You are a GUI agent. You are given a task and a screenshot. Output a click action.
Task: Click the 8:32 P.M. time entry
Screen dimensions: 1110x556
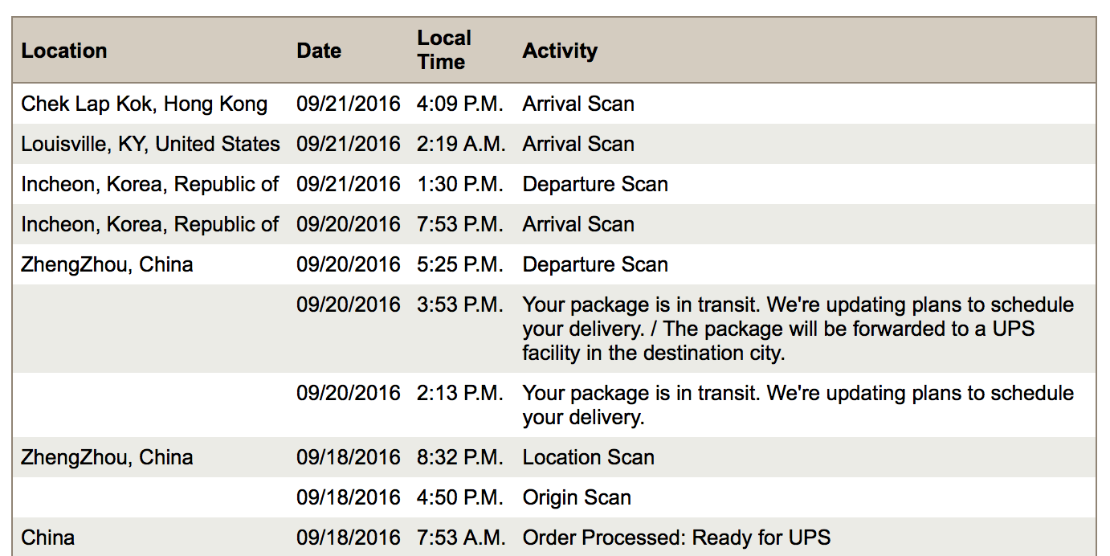click(x=460, y=457)
